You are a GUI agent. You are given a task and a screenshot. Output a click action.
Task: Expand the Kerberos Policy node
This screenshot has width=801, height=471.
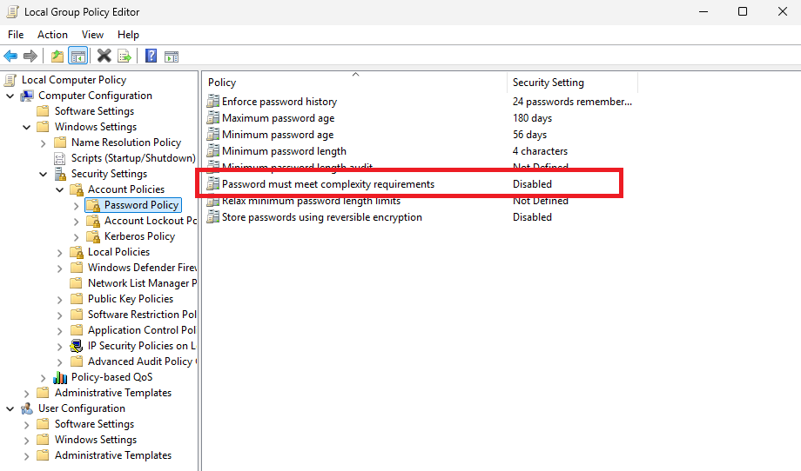coord(76,237)
